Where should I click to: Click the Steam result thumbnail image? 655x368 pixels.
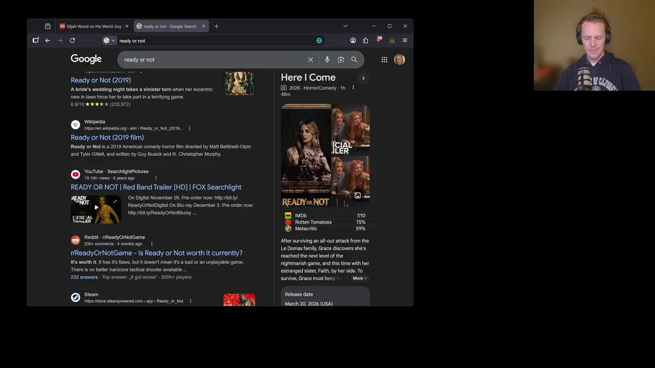point(239,300)
